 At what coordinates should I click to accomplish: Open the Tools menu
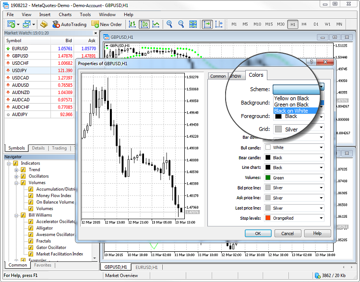click(85, 14)
